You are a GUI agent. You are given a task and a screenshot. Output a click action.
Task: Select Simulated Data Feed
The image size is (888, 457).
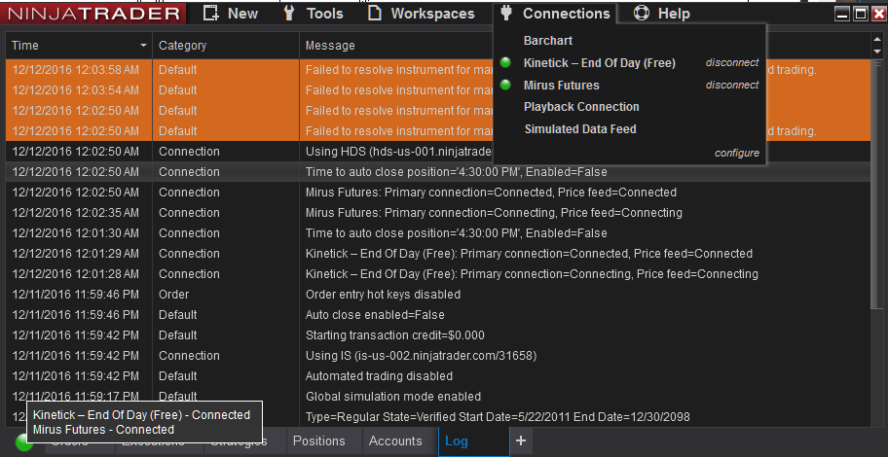(x=580, y=129)
